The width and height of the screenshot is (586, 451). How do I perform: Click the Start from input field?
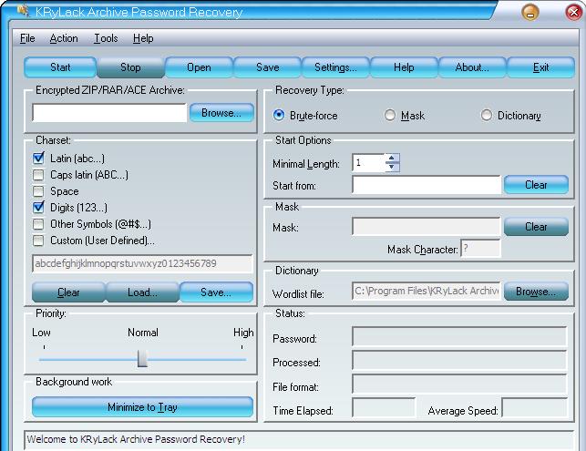pyautogui.click(x=427, y=185)
